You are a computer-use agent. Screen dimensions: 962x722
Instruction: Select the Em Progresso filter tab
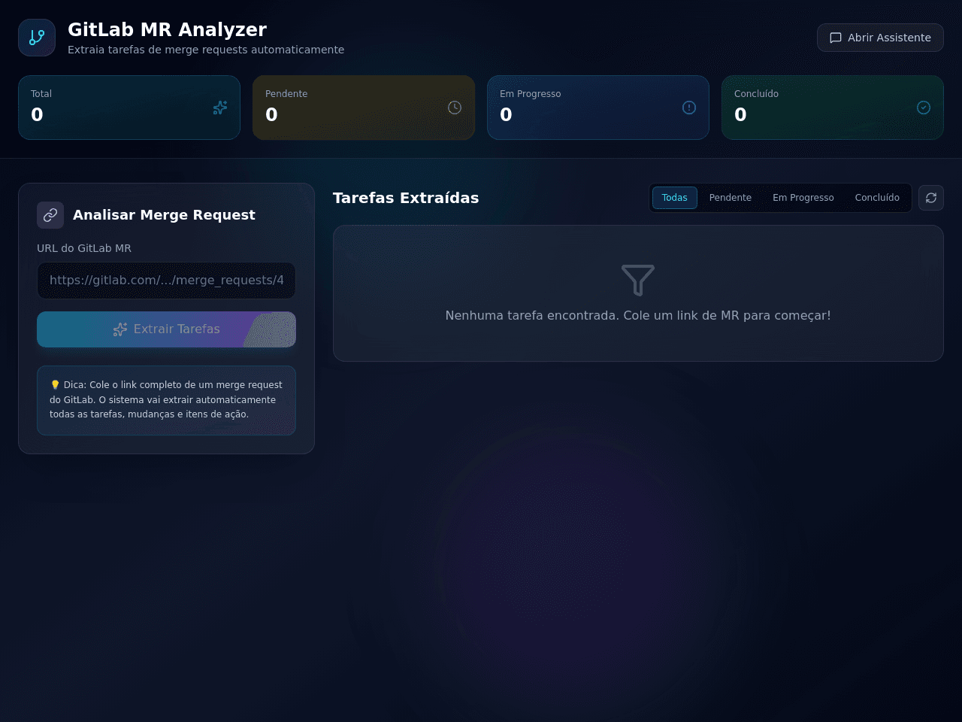[803, 198]
